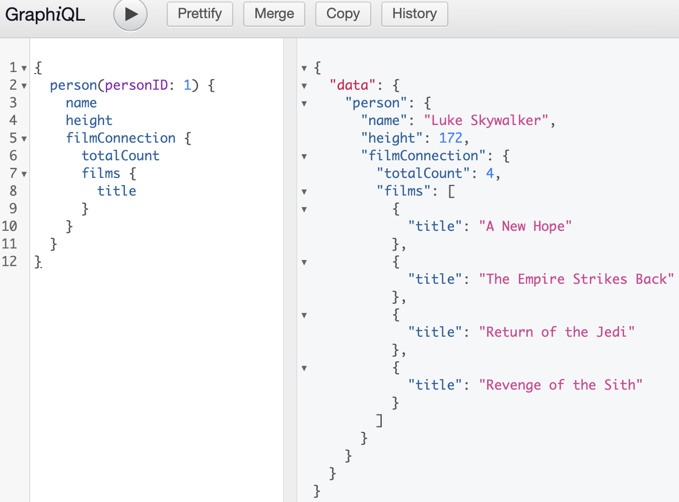679x502 pixels.
Task: Click the "films" key in the results
Action: coord(403,191)
